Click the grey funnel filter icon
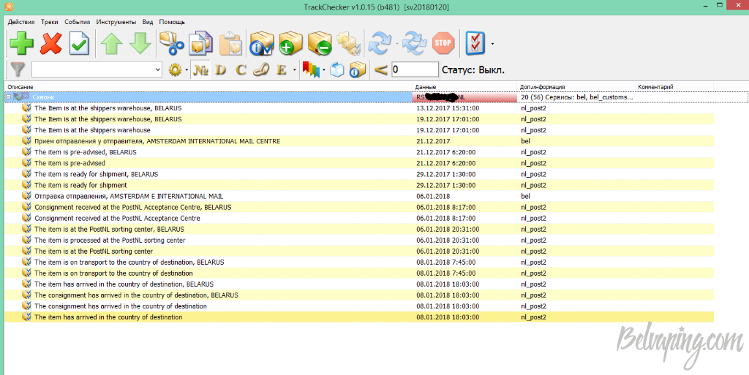 18,69
